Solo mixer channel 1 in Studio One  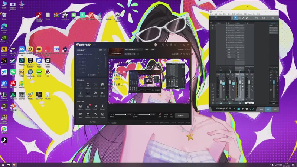[x=224, y=81]
